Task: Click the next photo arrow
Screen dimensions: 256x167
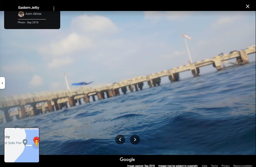Action: coord(135,140)
